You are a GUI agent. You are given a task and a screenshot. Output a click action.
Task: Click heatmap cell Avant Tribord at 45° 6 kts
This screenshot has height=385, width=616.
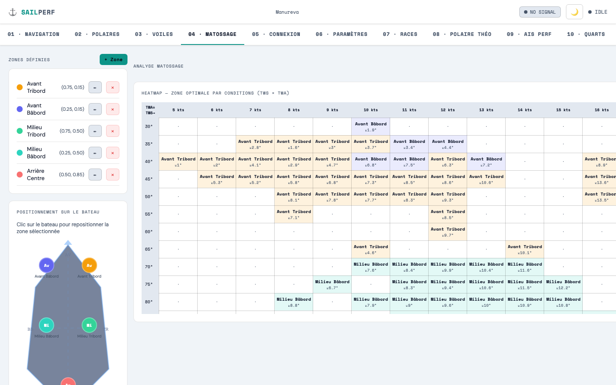[217, 179]
